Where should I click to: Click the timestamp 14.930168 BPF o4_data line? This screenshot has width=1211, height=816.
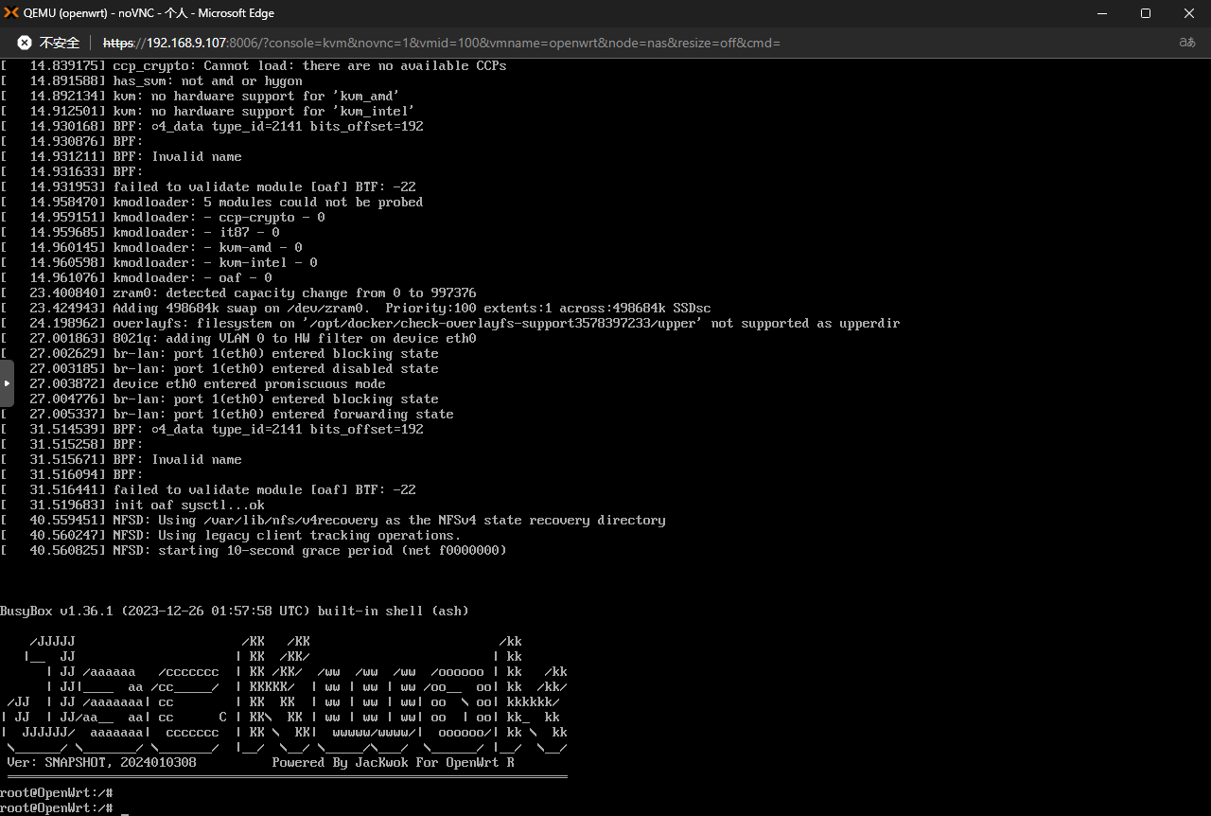point(212,127)
